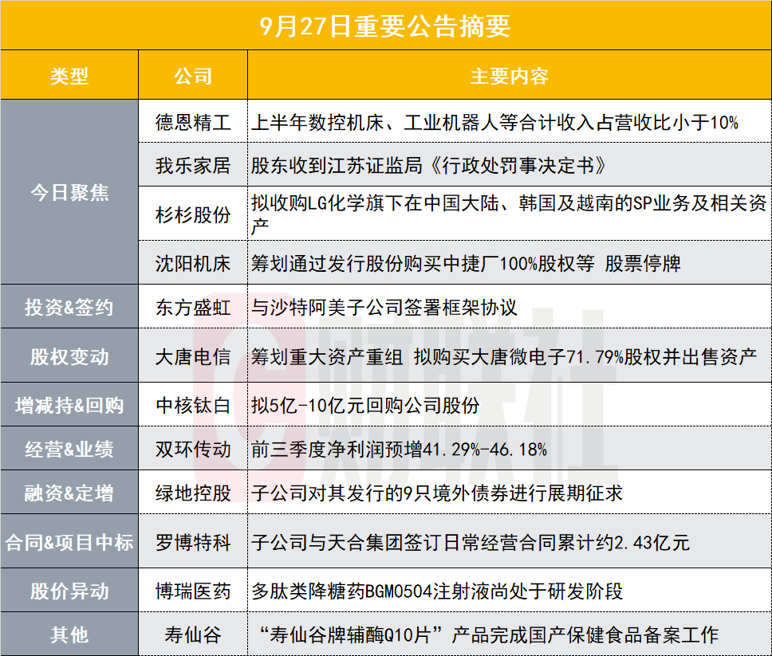
Task: Click text 上半年数控机床、工业机器人等合计收入
Action: coord(423,122)
